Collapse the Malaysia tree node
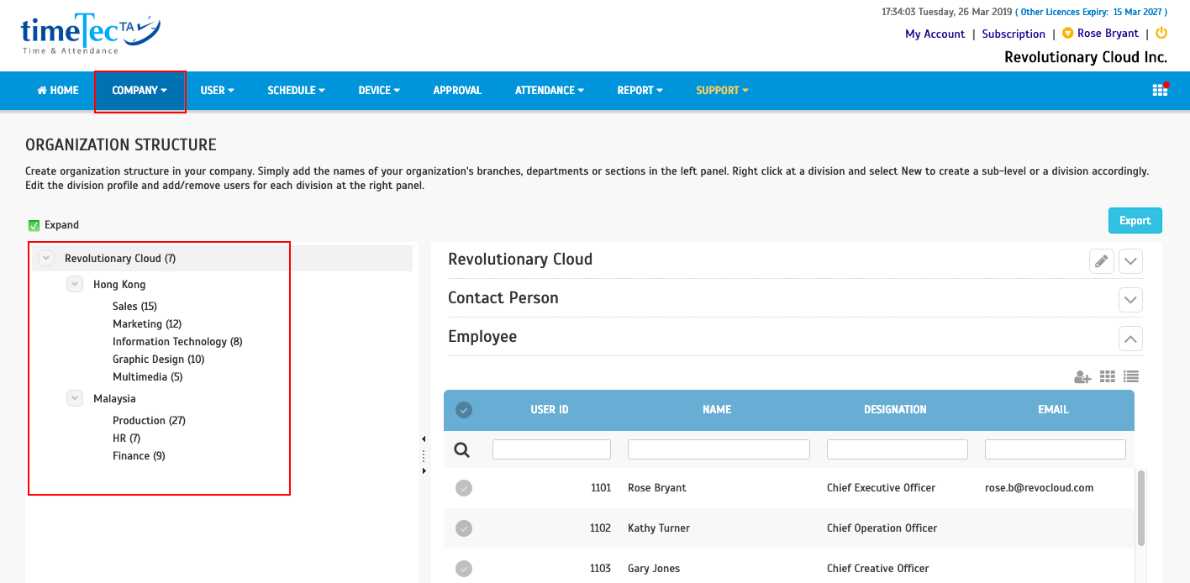Viewport: 1190px width, 583px height. [x=75, y=398]
